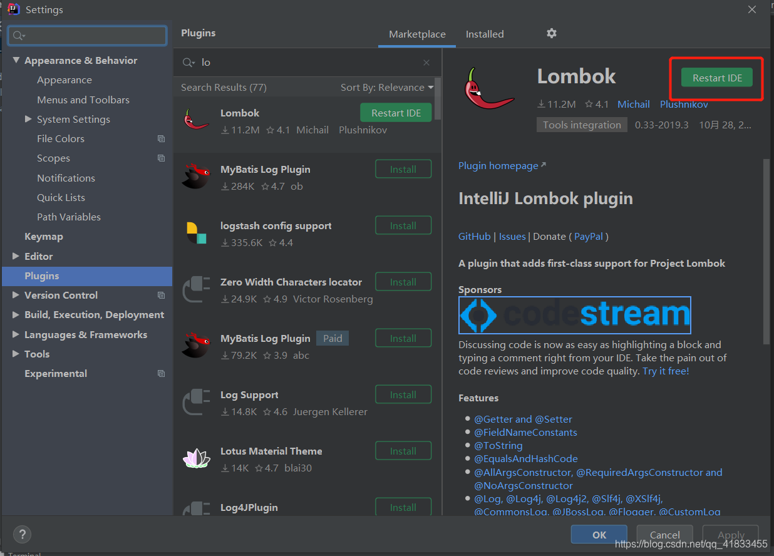Switch to the Installed tab
Screen dimensions: 774x556
pyautogui.click(x=485, y=34)
